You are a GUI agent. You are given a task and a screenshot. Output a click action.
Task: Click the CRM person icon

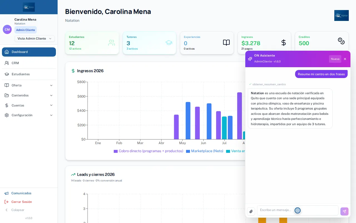click(7, 63)
